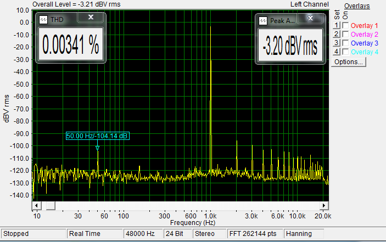
Task: Close the Peak Amplitude measurement window
Action: pyautogui.click(x=310, y=18)
